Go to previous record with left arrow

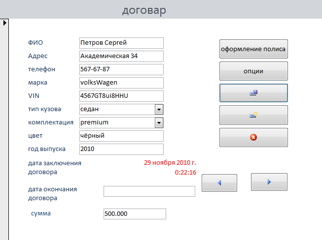pyautogui.click(x=219, y=183)
